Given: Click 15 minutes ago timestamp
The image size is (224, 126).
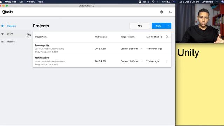Looking at the screenshot, I should [154, 49].
